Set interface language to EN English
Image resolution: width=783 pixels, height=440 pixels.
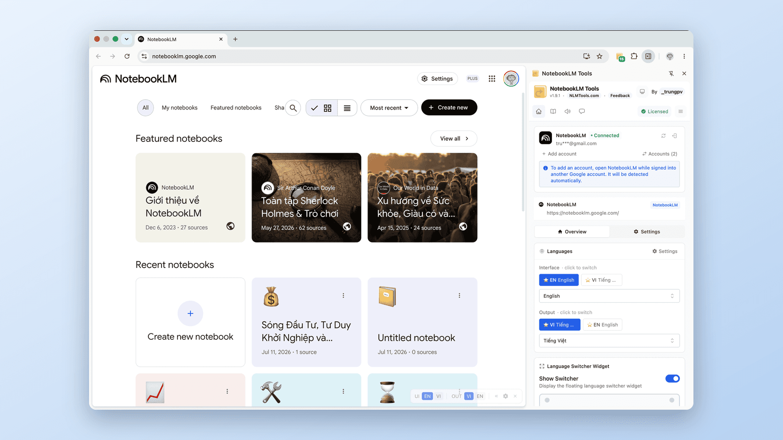tap(559, 280)
